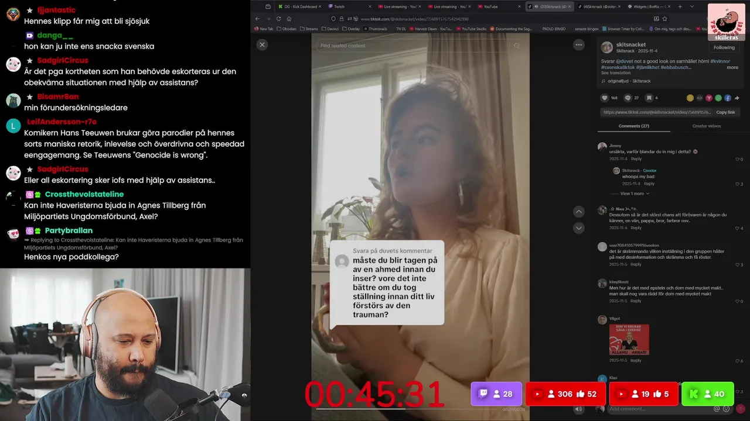Like the 'Dessutom så är det' comment
Screen dimensions: 750x421
point(738,228)
